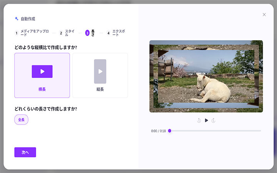Select the 横長 landscape aspect ratio card

pos(42,75)
